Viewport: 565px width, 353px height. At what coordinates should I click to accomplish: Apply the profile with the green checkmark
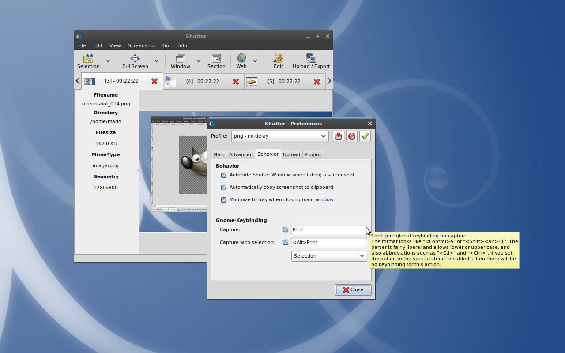point(365,136)
